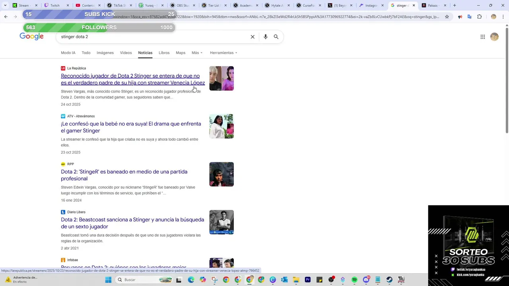Go to the Google logo homepage
The height and width of the screenshot is (286, 509).
click(x=31, y=37)
